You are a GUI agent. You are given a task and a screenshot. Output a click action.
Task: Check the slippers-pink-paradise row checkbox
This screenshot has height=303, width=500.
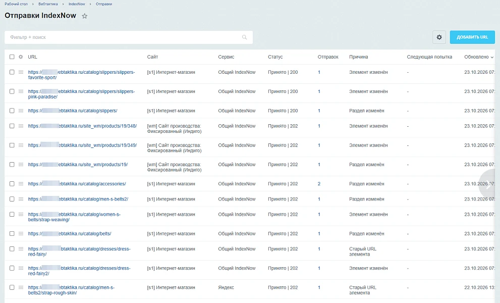click(x=12, y=91)
